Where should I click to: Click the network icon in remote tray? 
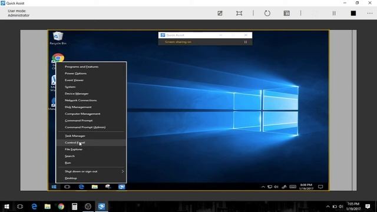coord(270,187)
